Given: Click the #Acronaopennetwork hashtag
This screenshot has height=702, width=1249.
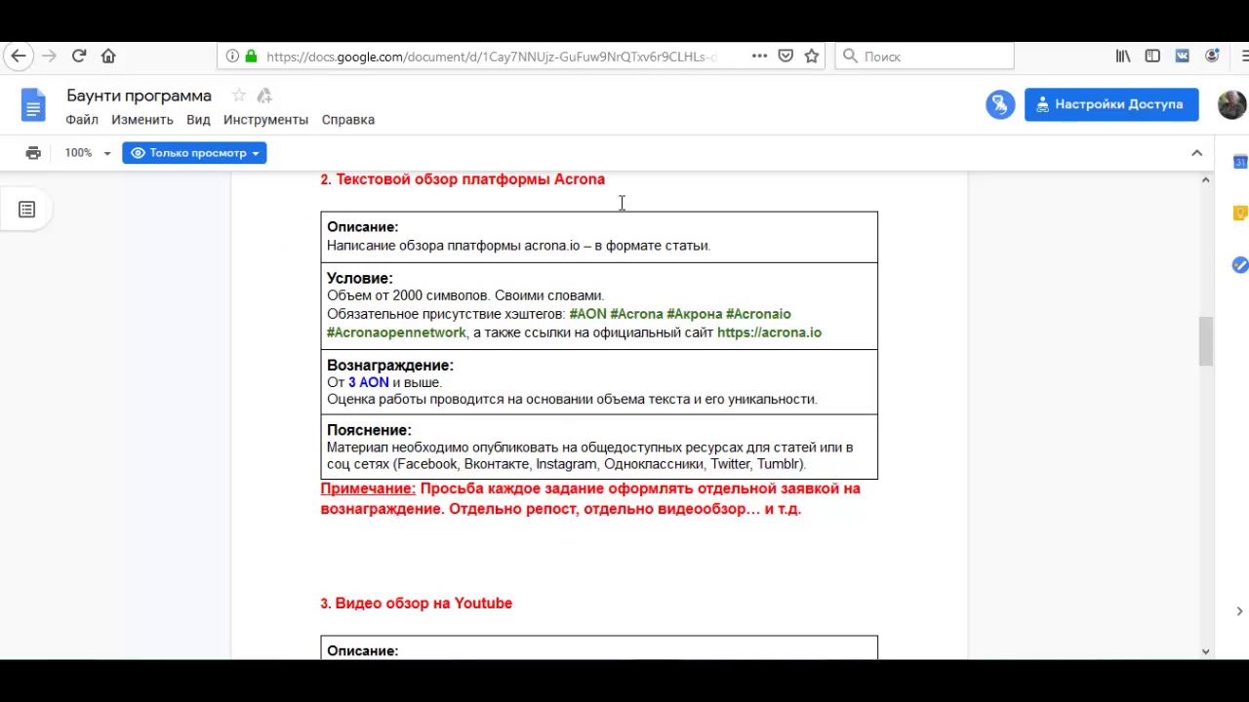Looking at the screenshot, I should point(396,332).
